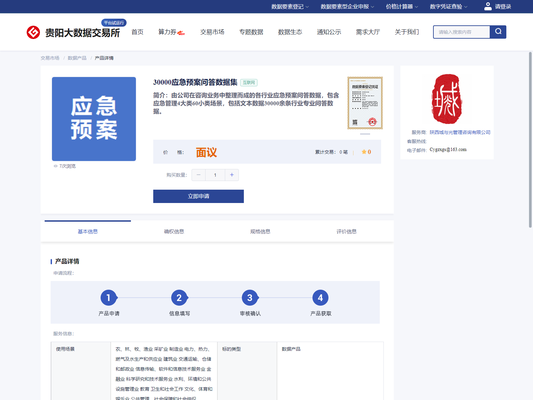Click the 应急预案 product cover image
The height and width of the screenshot is (400, 533).
point(94,119)
